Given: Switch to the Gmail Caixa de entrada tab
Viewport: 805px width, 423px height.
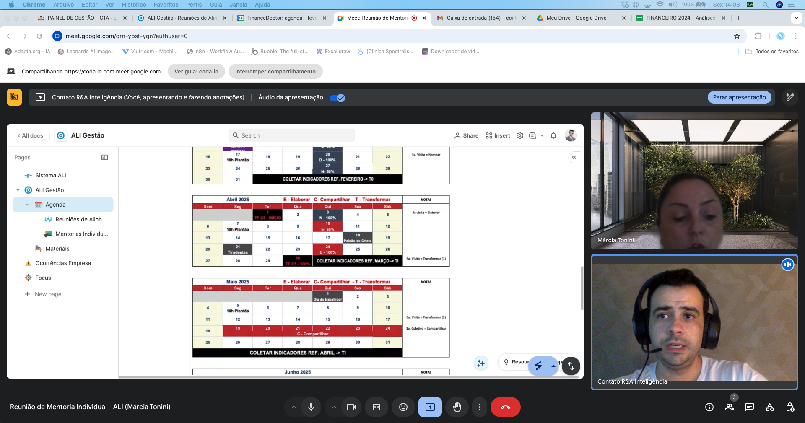Looking at the screenshot, I should [481, 18].
